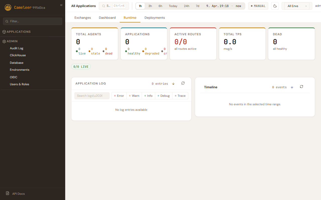Image resolution: width=321 pixels, height=200 pixels.
Task: Toggle the Warn log level filter
Action: click(134, 96)
